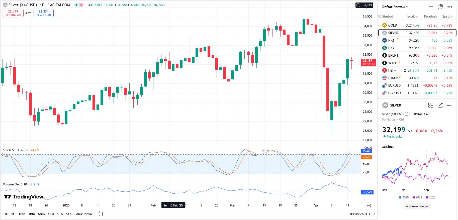
Task: Expand the Daftar Pantau watchlist dropdown
Action: point(395,7)
